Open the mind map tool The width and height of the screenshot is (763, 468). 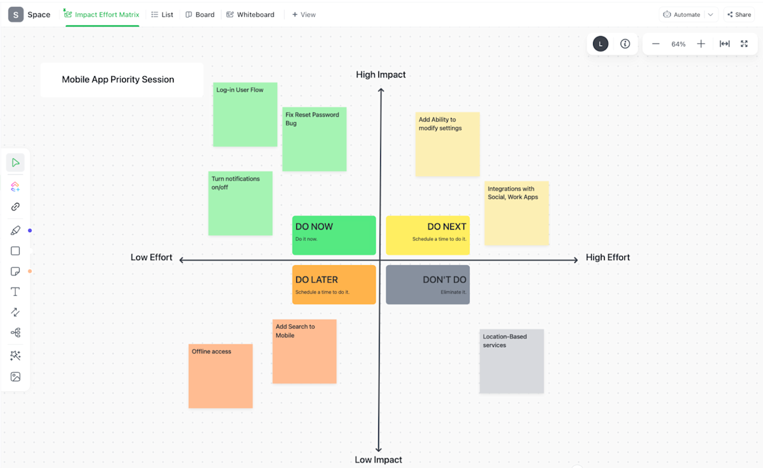[15, 333]
